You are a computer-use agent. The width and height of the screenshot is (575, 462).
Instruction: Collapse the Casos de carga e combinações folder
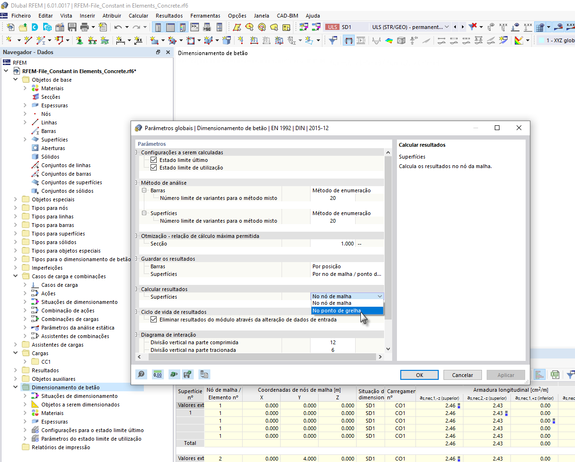pos(15,276)
